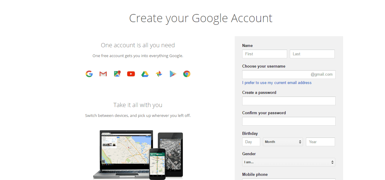This screenshot has width=385, height=180.
Task: Open the birthday Month dropdown
Action: 283,142
